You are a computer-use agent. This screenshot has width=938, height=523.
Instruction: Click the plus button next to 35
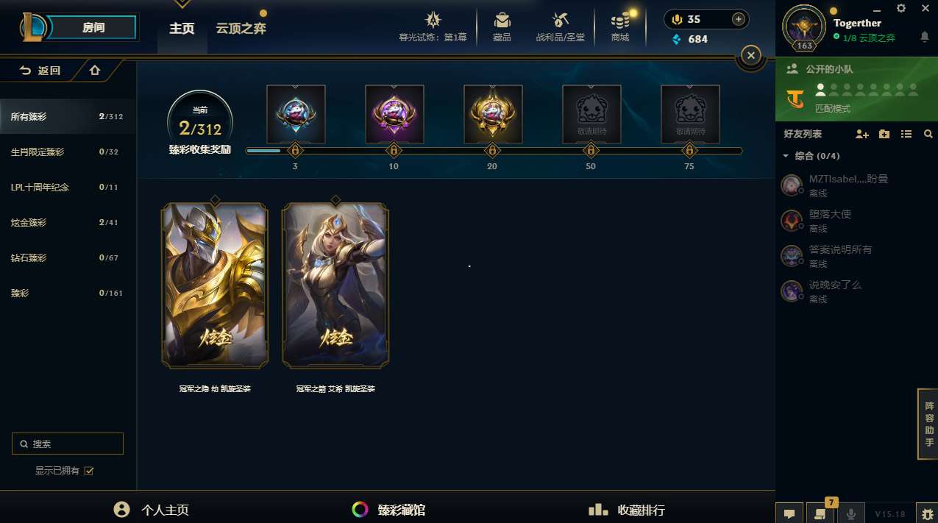point(738,19)
